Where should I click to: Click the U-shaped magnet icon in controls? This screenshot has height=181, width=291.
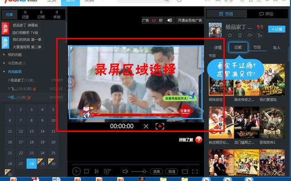click(x=107, y=171)
